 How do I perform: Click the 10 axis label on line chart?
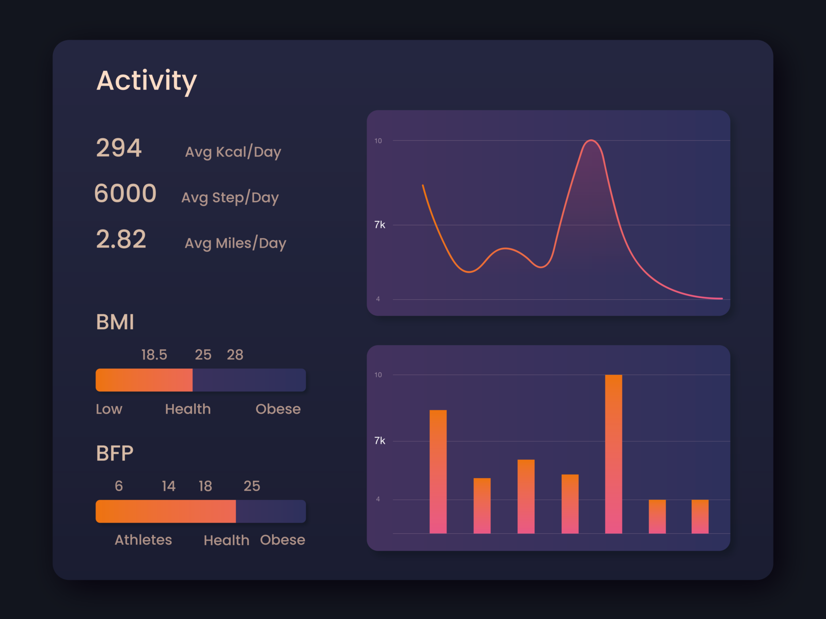(x=378, y=141)
